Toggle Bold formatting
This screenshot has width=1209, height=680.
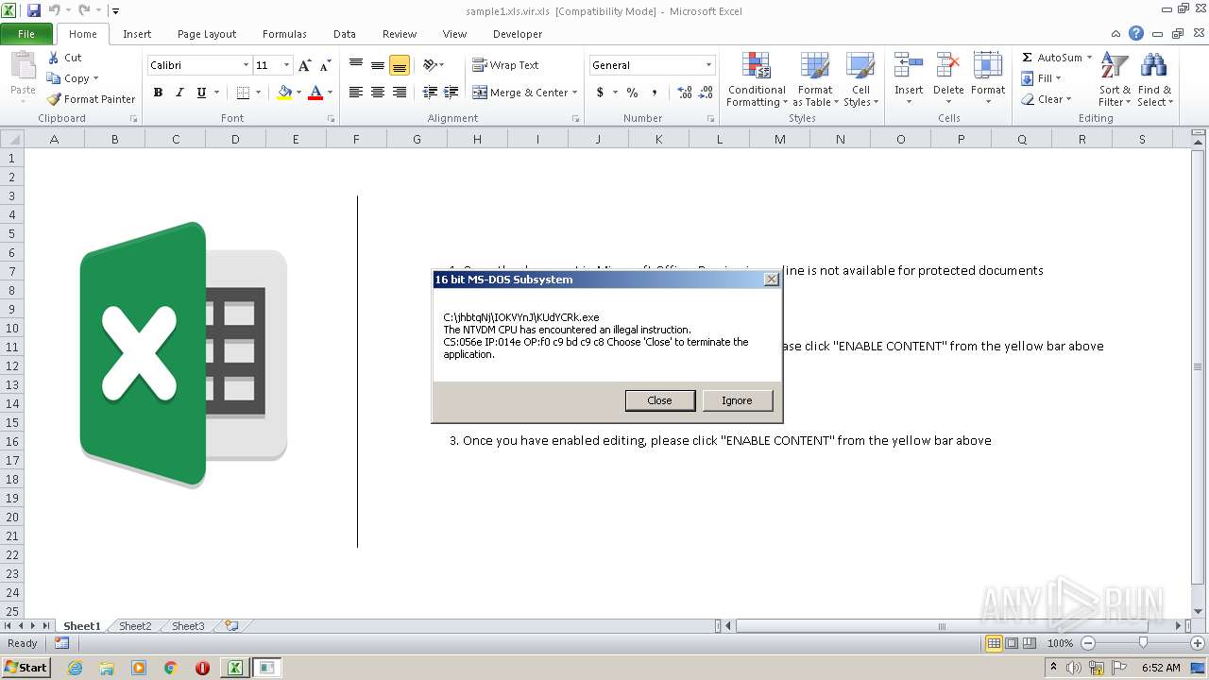click(x=158, y=93)
